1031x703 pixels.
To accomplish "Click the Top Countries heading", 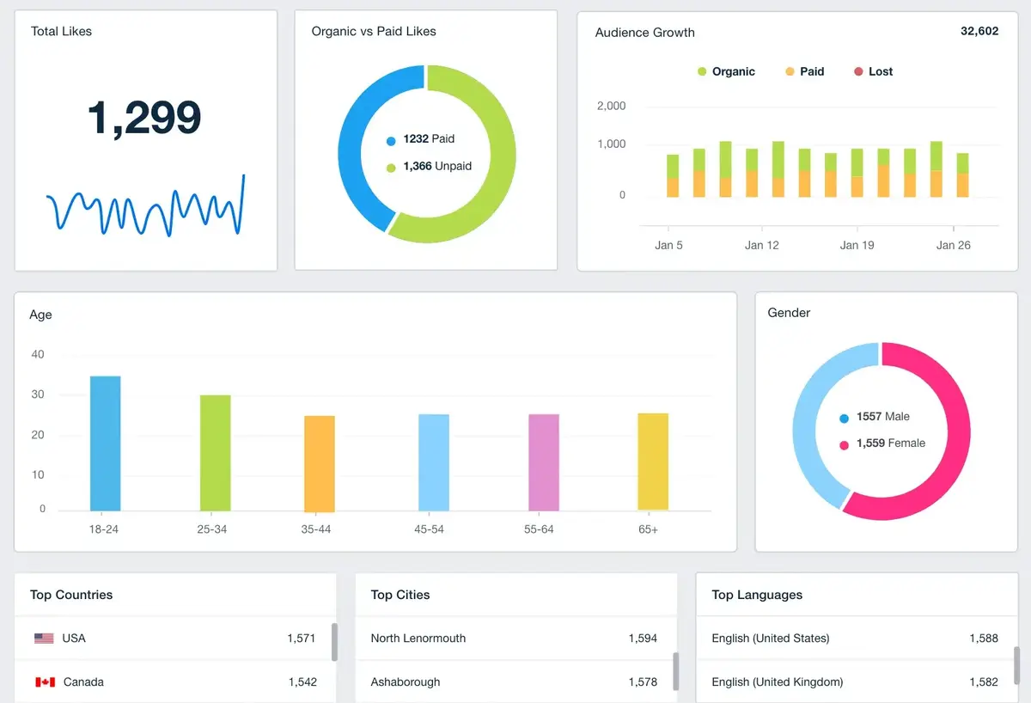I will pos(71,595).
